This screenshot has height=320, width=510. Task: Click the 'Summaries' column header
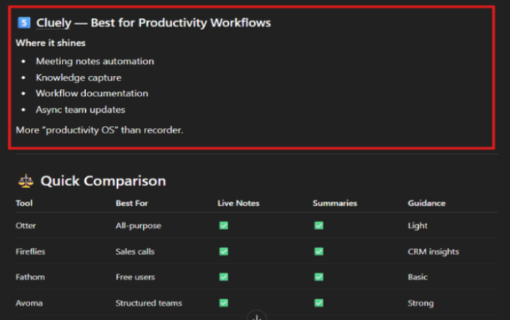tap(334, 203)
